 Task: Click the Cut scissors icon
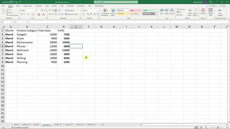click(8, 10)
